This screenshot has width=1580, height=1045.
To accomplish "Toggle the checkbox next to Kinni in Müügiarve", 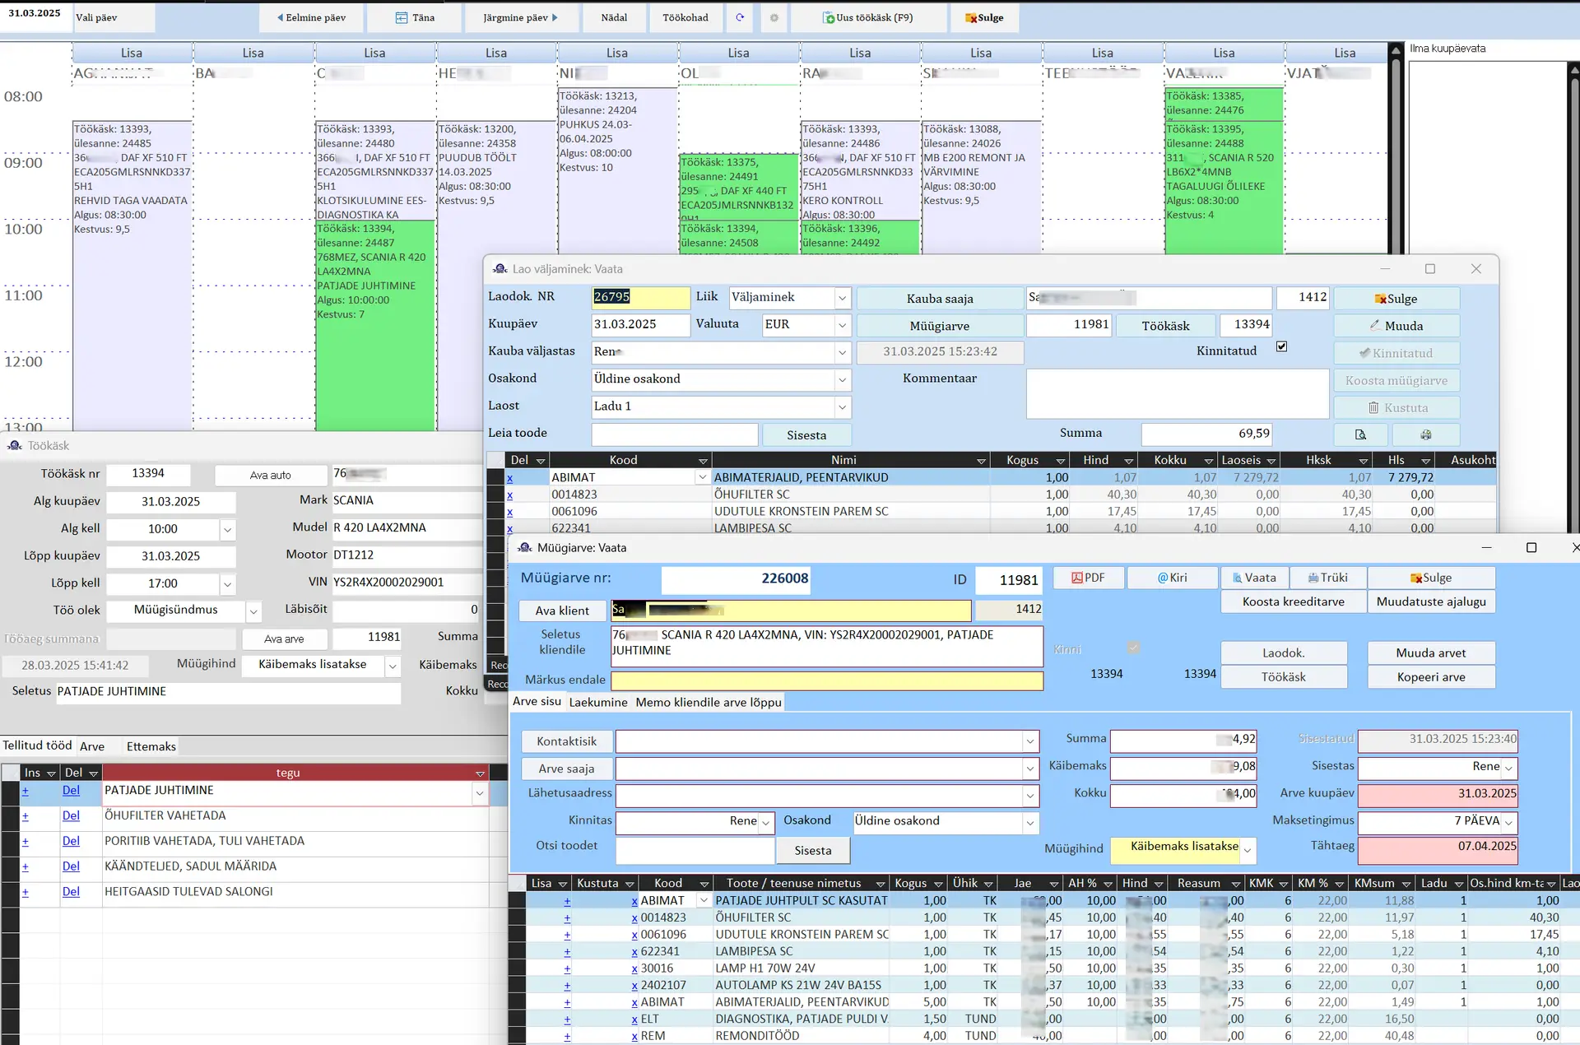I will (1133, 648).
